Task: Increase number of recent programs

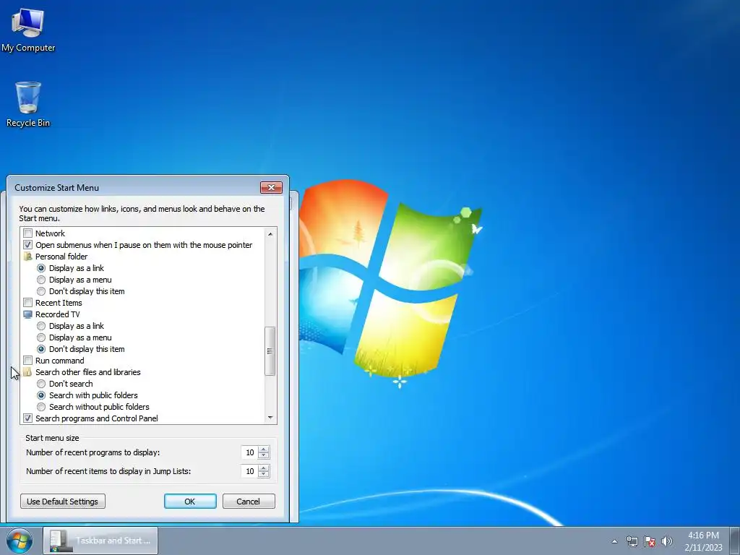Action: click(264, 449)
